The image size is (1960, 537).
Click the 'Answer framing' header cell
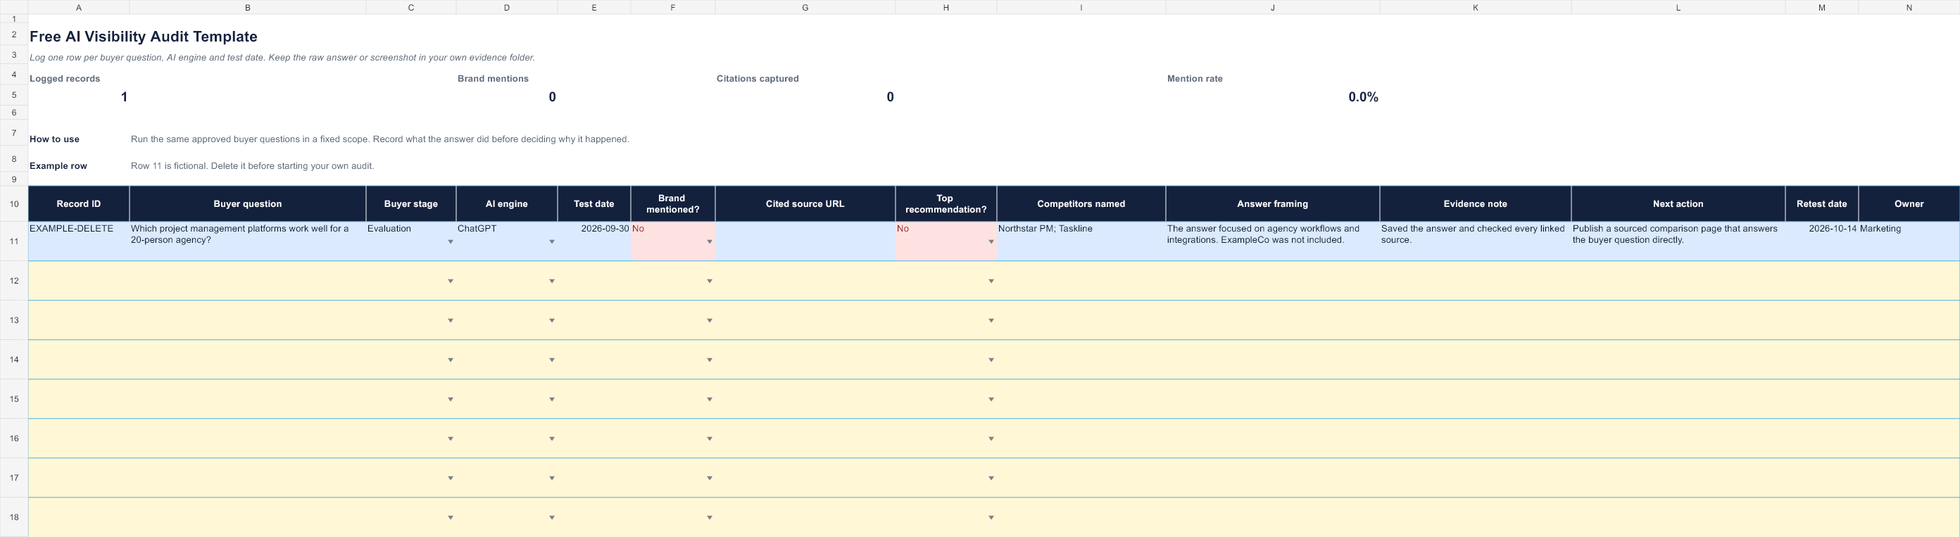pos(1272,204)
